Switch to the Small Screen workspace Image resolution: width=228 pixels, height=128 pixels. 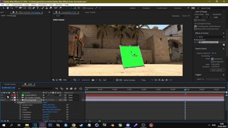tap(162, 8)
